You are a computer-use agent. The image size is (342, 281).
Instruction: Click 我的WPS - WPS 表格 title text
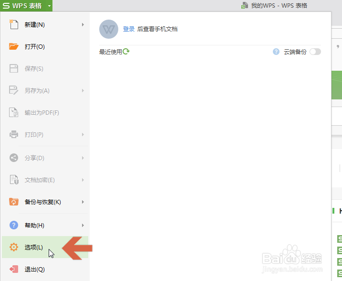279,5
